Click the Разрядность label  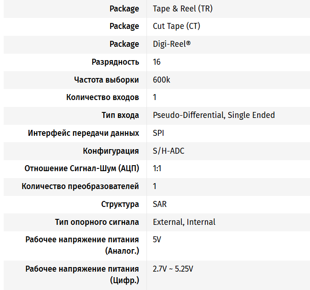pos(115,62)
